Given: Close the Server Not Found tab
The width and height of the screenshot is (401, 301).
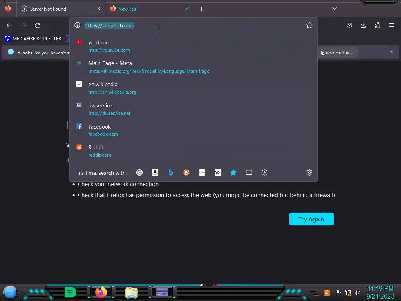Looking at the screenshot, I should [98, 9].
